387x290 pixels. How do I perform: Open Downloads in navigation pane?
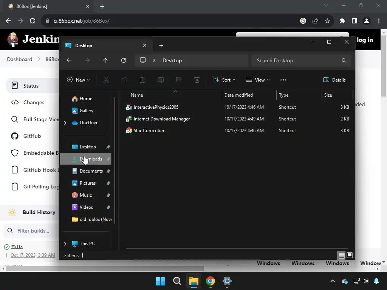pyautogui.click(x=86, y=159)
